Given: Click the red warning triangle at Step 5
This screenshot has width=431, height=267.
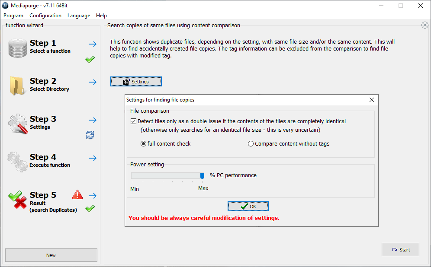Looking at the screenshot, I should click(x=77, y=194).
